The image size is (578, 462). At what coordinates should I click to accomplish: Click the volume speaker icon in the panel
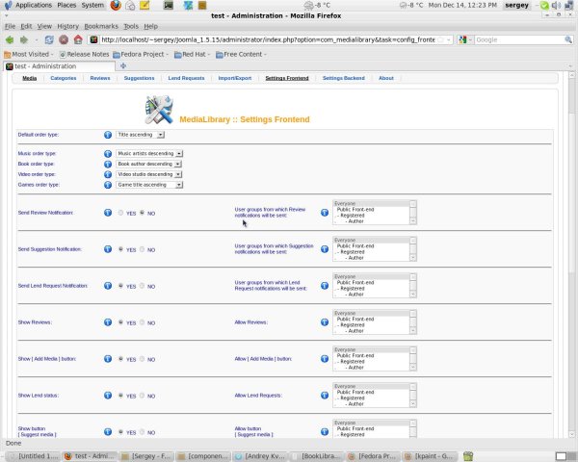(x=556, y=5)
